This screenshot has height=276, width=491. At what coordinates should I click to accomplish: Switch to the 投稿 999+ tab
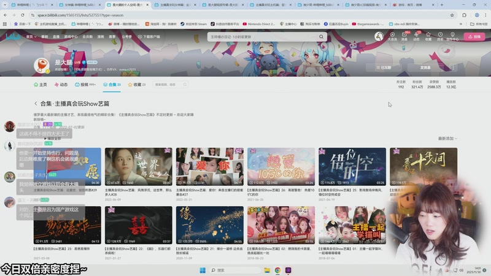coord(85,85)
